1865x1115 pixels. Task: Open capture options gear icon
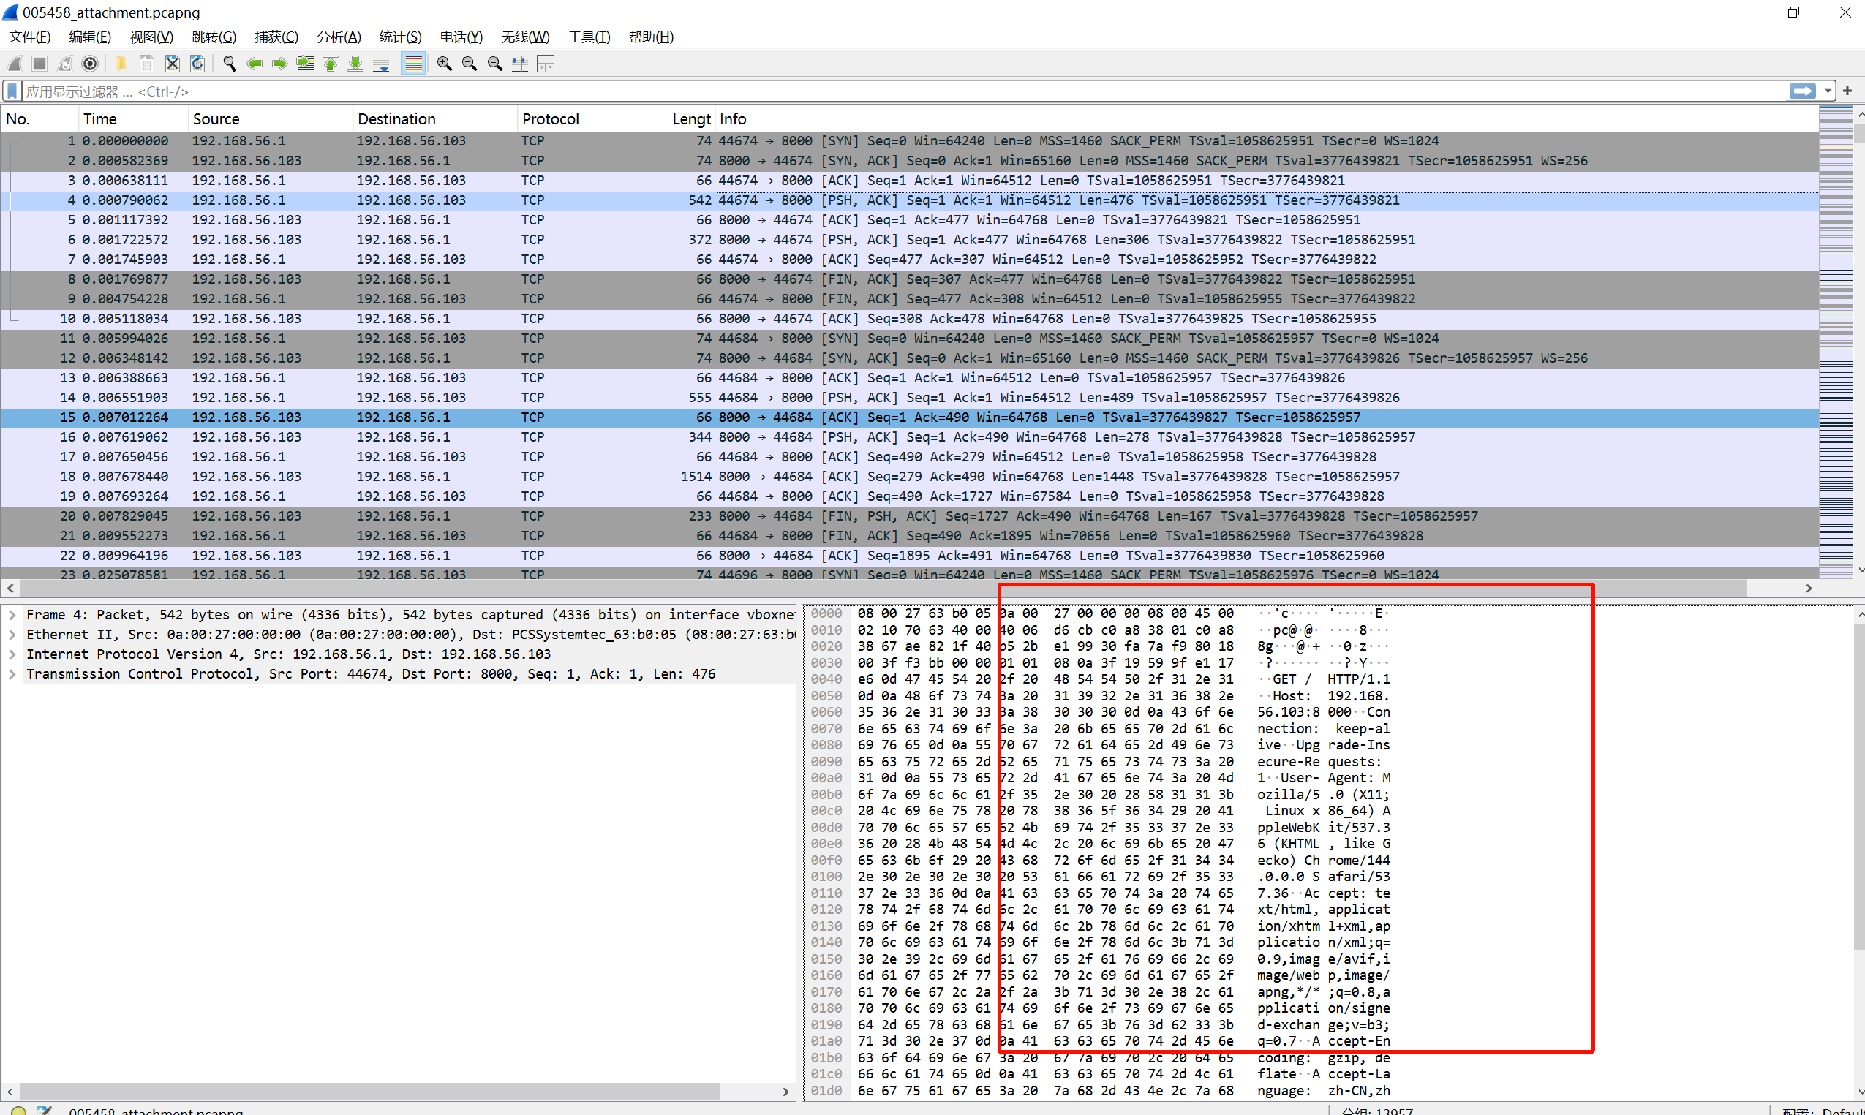[x=90, y=64]
